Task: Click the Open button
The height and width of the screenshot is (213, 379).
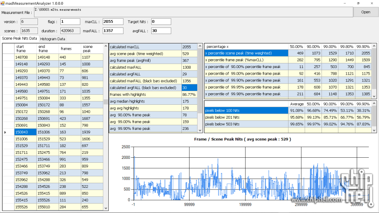Action: click(x=365, y=12)
